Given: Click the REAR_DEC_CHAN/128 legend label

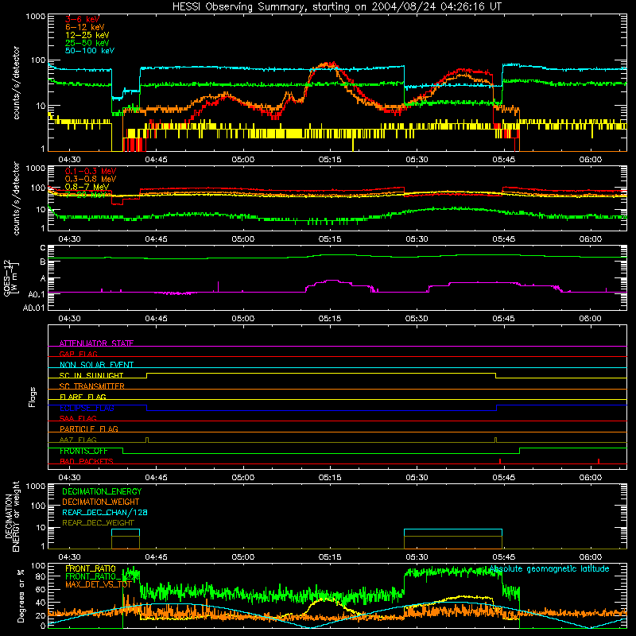Looking at the screenshot, I should (105, 512).
